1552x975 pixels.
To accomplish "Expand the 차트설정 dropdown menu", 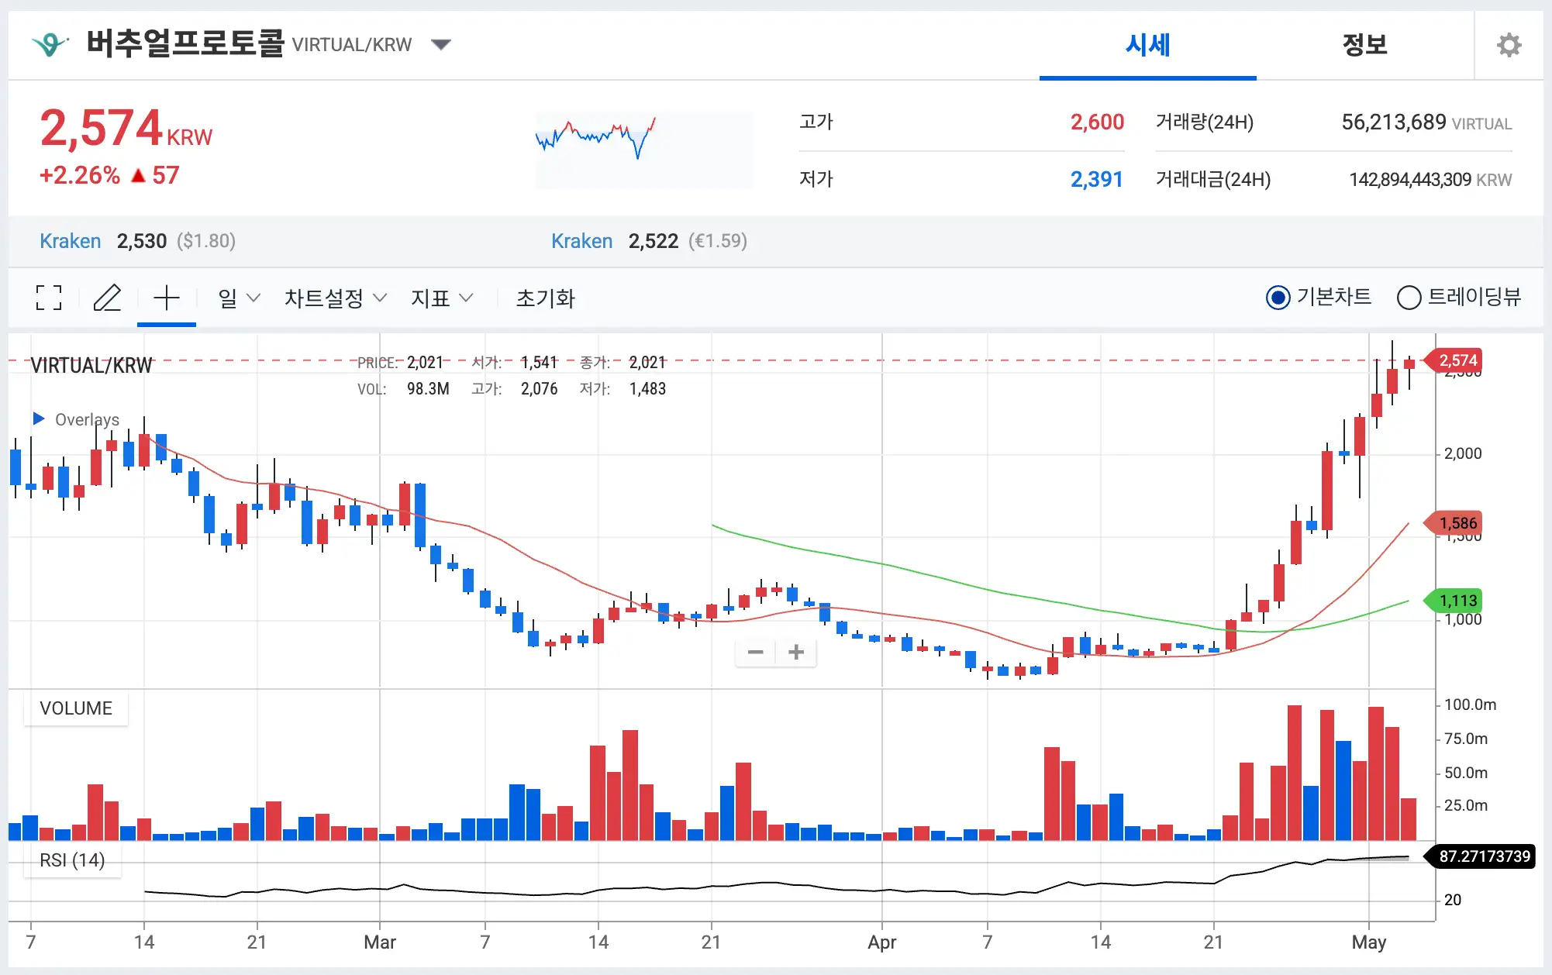I will [335, 298].
